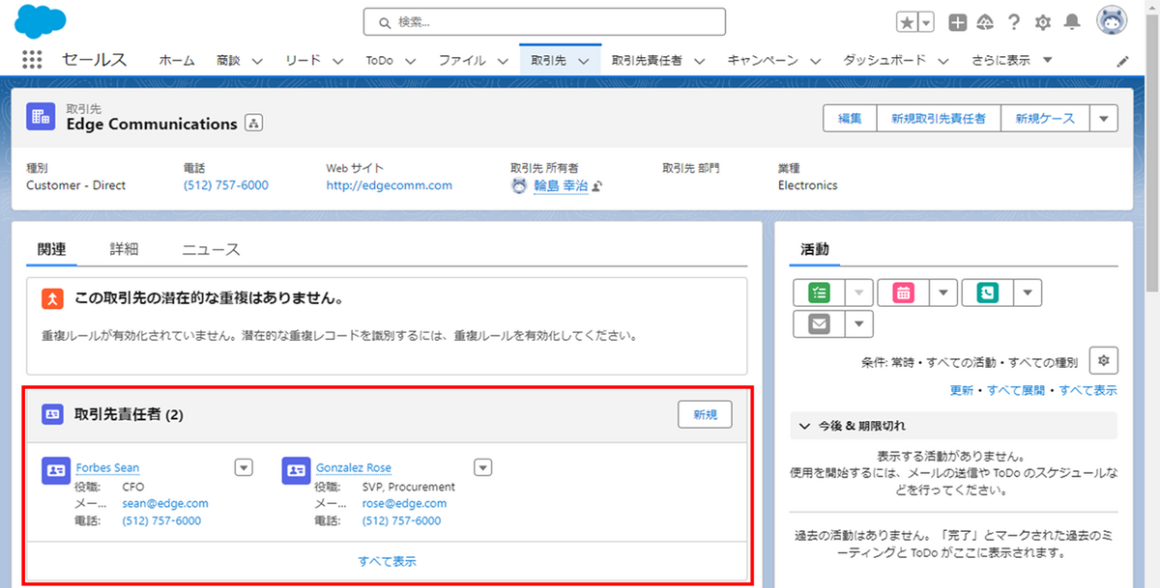Click the すべて表示 link under contacts
The image size is (1160, 588).
pyautogui.click(x=387, y=561)
